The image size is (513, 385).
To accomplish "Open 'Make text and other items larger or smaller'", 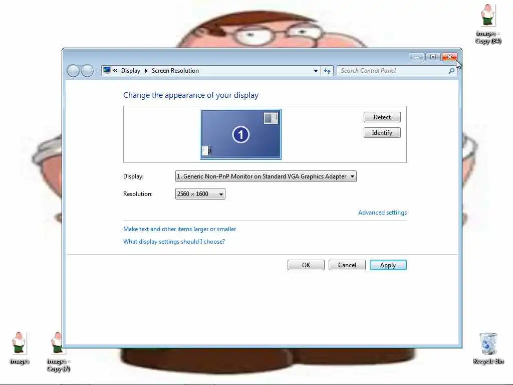I will [x=180, y=229].
